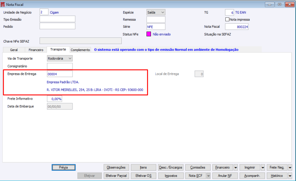Viewport: 296px width, 181px height.
Task: Click the Empresa Padrão LTDA. text
Action: 63,82
